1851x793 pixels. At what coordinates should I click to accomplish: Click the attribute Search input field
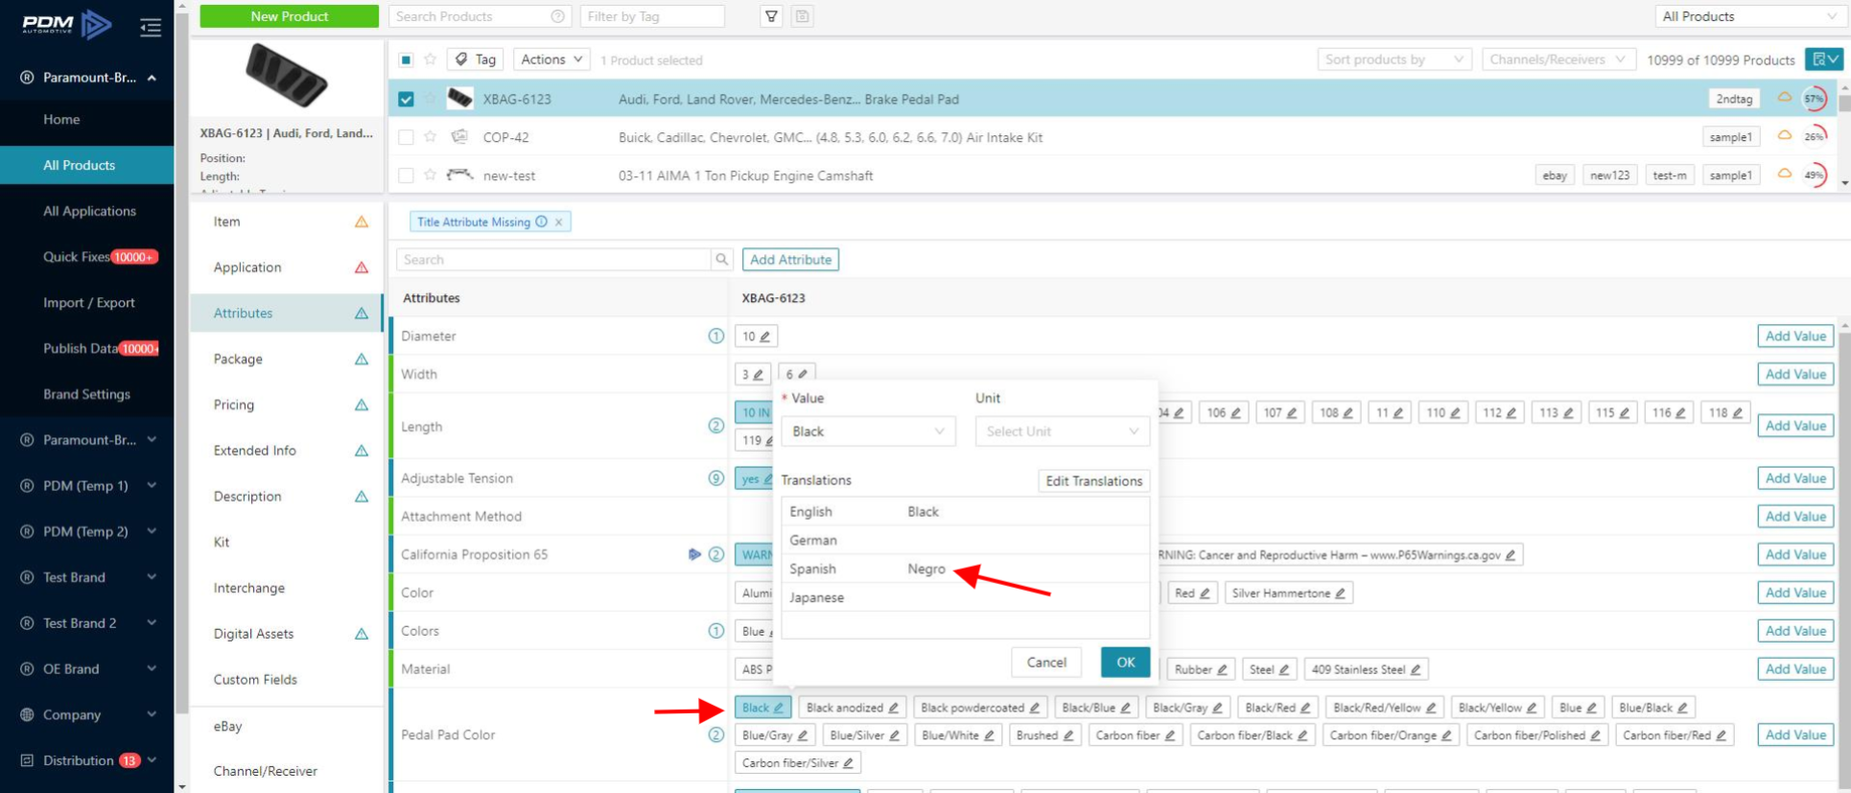[553, 260]
